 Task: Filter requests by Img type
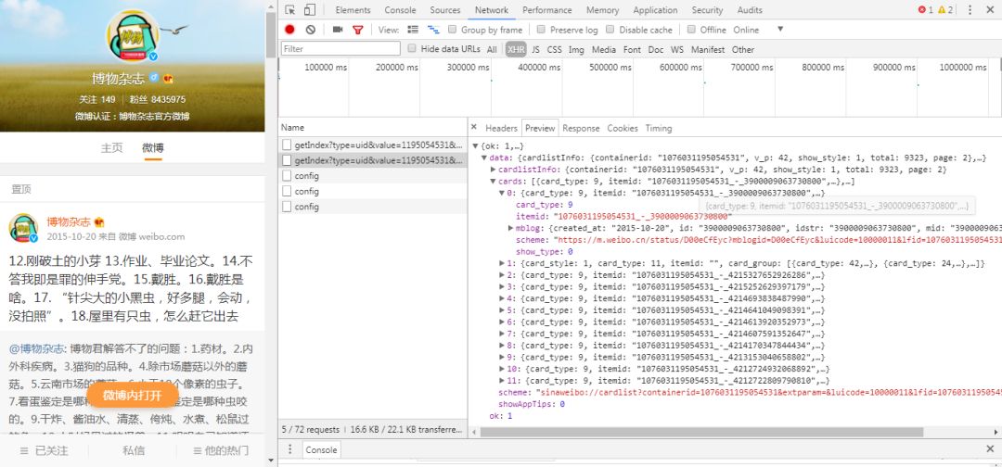click(576, 49)
